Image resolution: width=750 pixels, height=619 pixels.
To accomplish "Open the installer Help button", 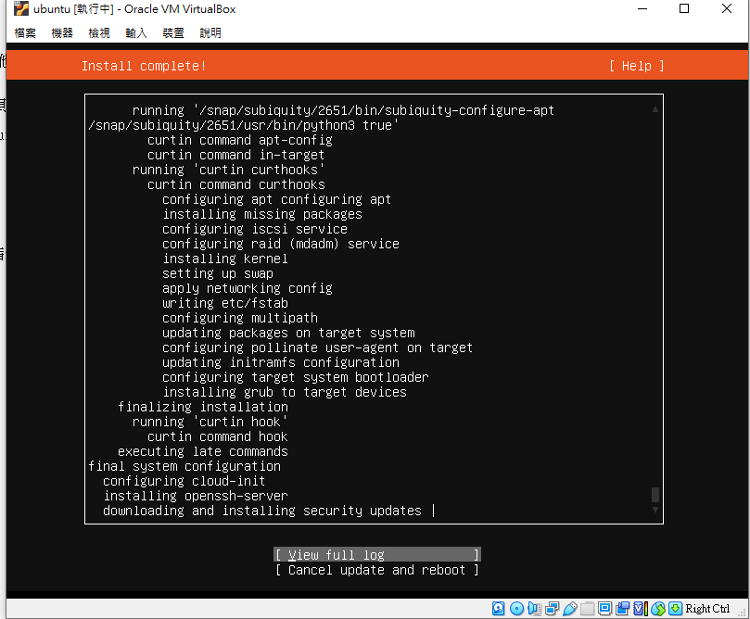I will point(637,66).
